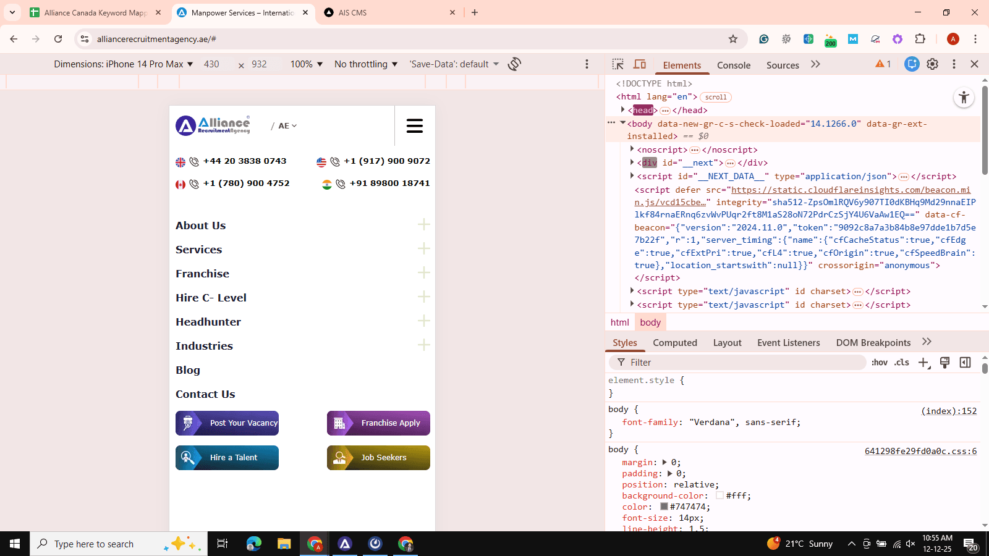This screenshot has height=556, width=989.
Task: Click the new style rule plus icon
Action: point(923,363)
